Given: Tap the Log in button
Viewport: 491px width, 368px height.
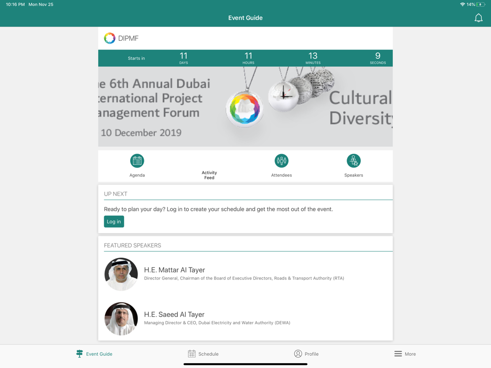Looking at the screenshot, I should (x=114, y=222).
